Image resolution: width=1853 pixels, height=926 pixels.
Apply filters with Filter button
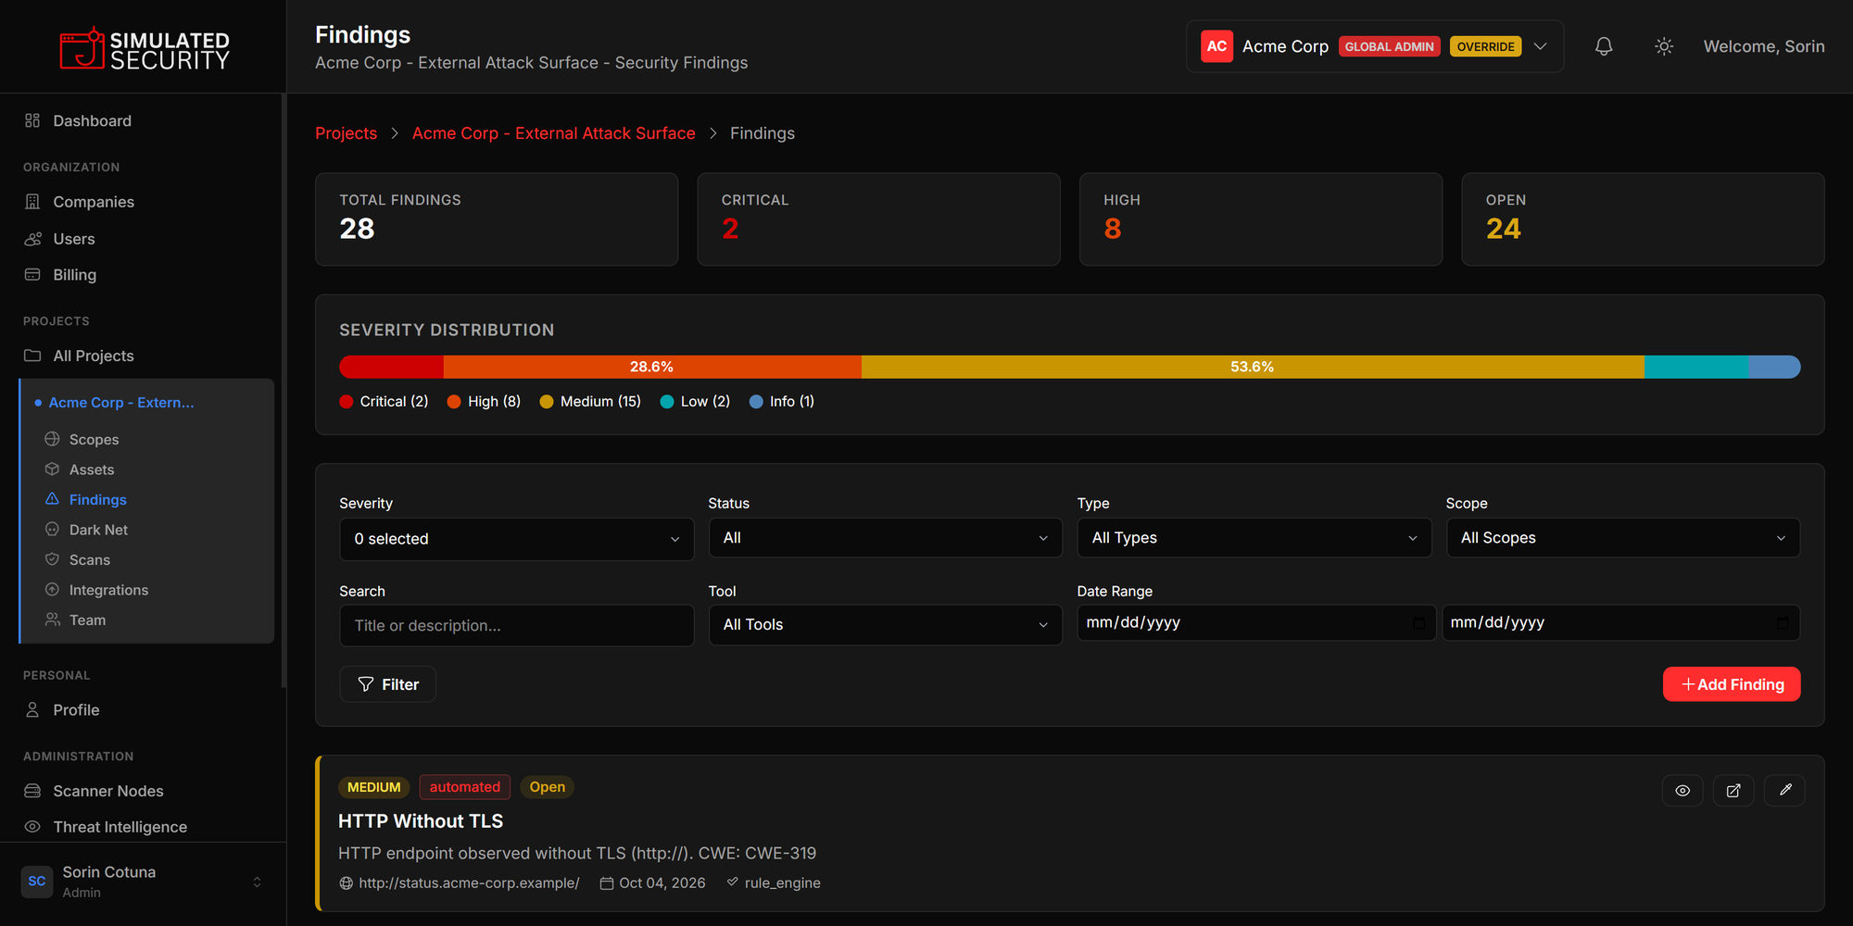(388, 684)
